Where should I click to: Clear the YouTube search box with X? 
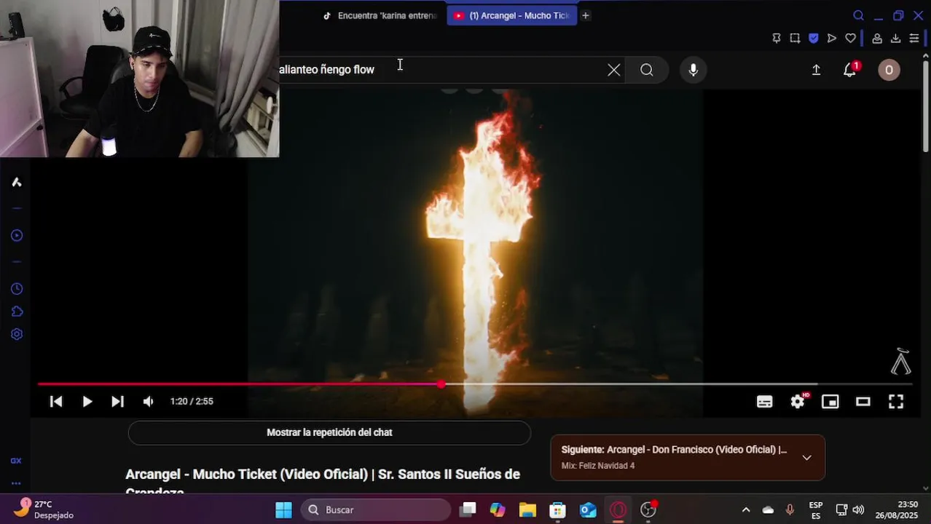click(614, 70)
